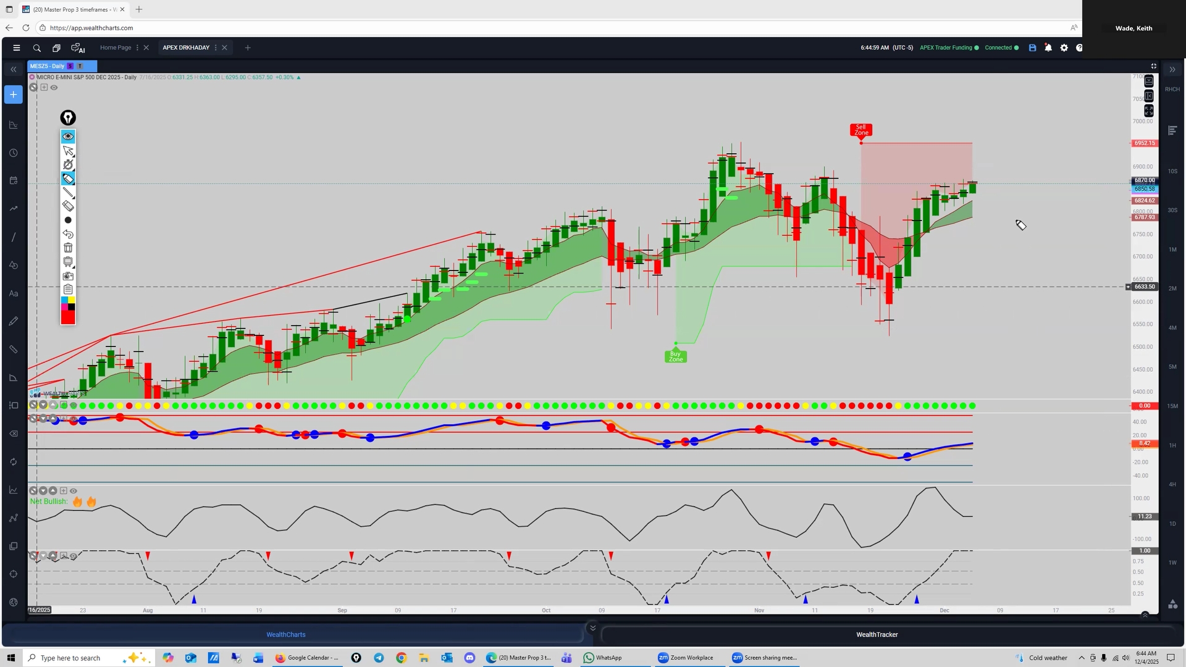The height and width of the screenshot is (667, 1186).
Task: Take a snapshot with the camera icon
Action: (x=68, y=276)
